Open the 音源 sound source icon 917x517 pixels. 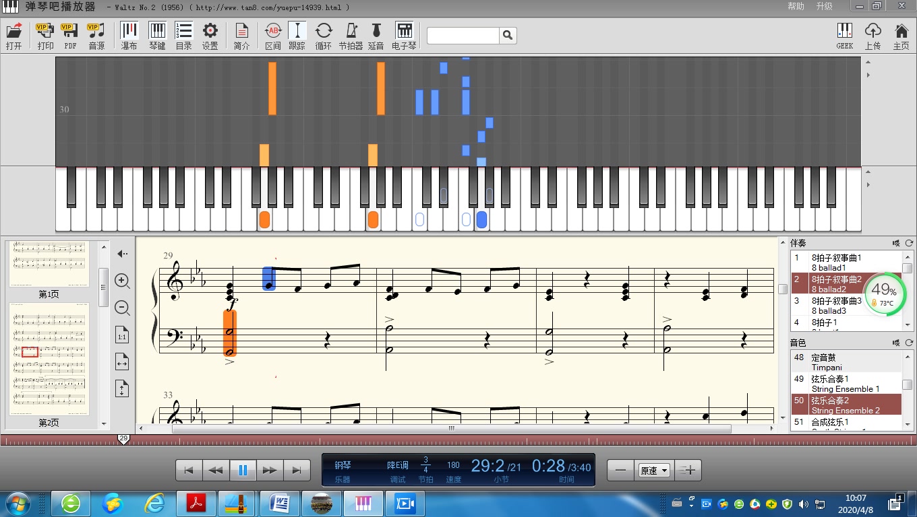click(96, 36)
